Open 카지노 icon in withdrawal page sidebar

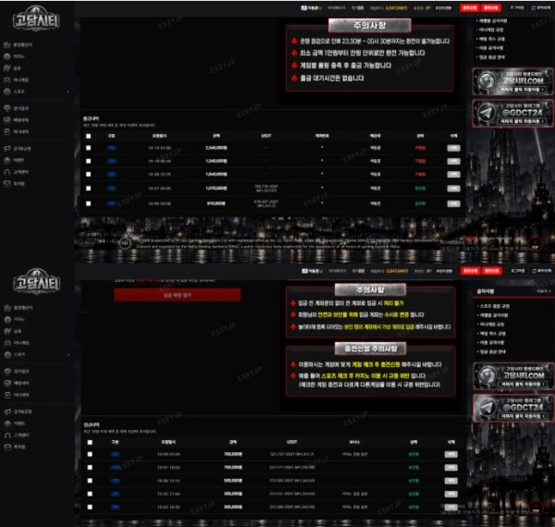tap(7, 56)
